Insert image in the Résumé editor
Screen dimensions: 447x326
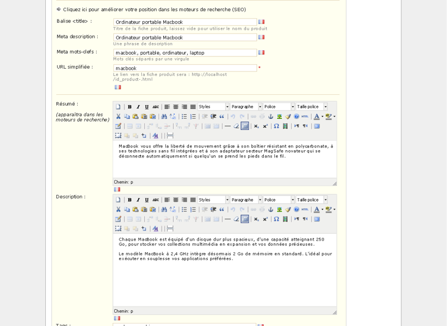(279, 117)
